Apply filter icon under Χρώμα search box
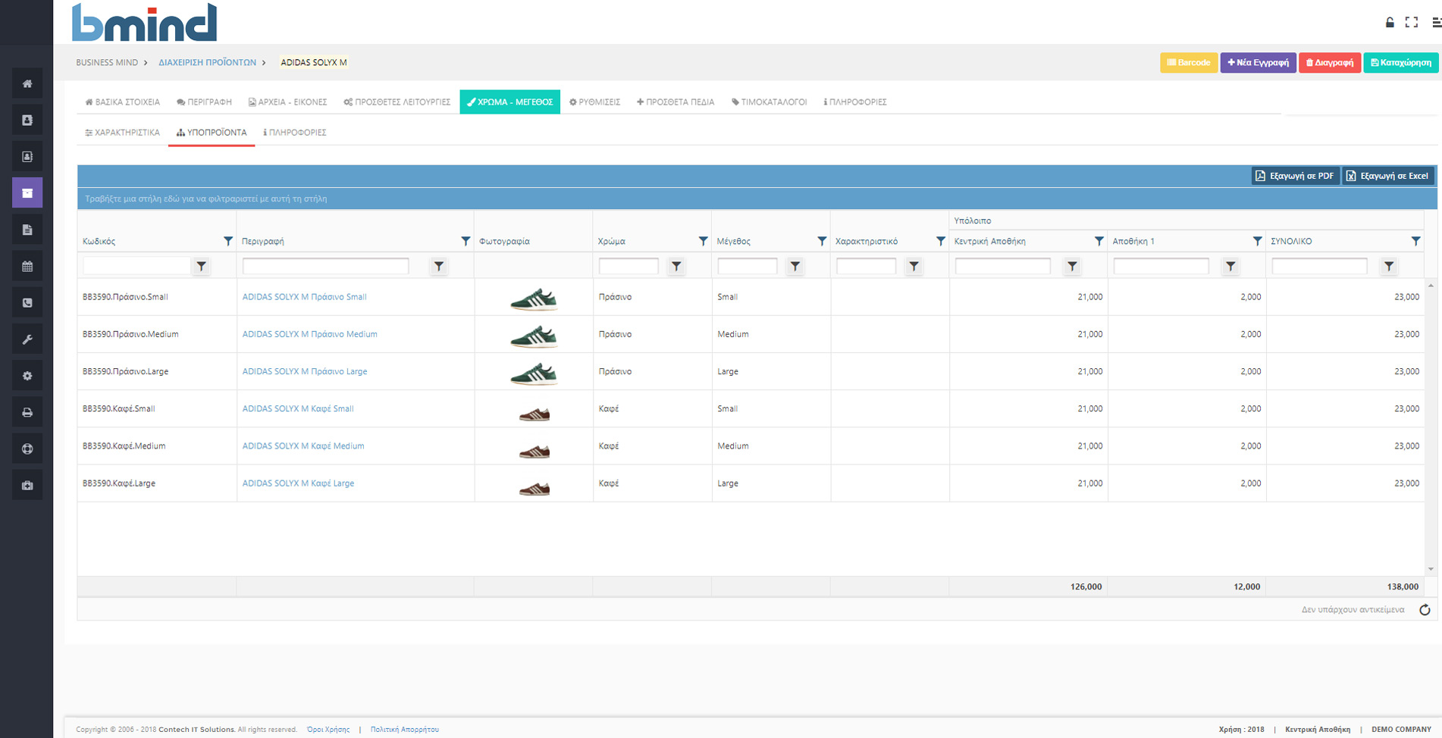Image resolution: width=1442 pixels, height=738 pixels. tap(676, 266)
